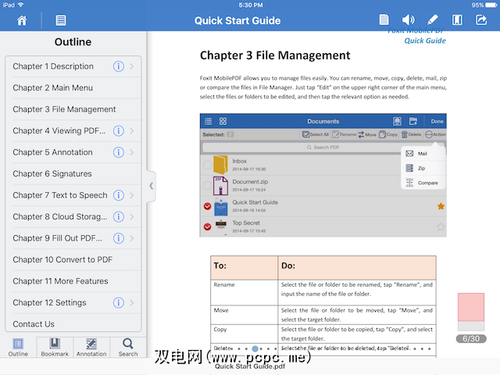Show info for Chapter 4 Viewing PDF

(x=119, y=130)
